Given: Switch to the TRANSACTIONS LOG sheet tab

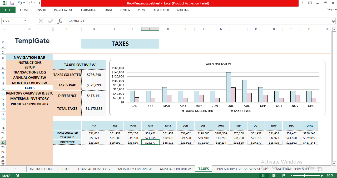Looking at the screenshot, I should (94, 169).
